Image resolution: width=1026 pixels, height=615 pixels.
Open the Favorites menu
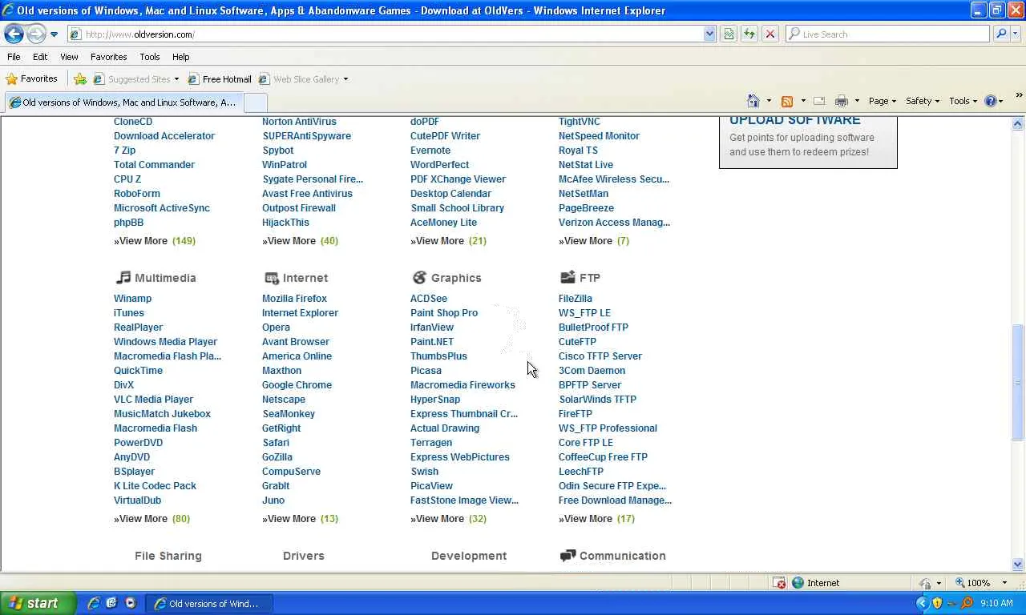tap(108, 57)
